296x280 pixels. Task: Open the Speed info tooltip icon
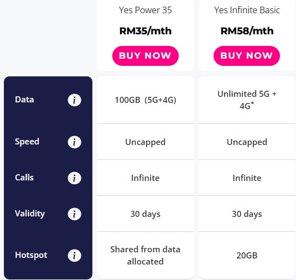(x=74, y=142)
